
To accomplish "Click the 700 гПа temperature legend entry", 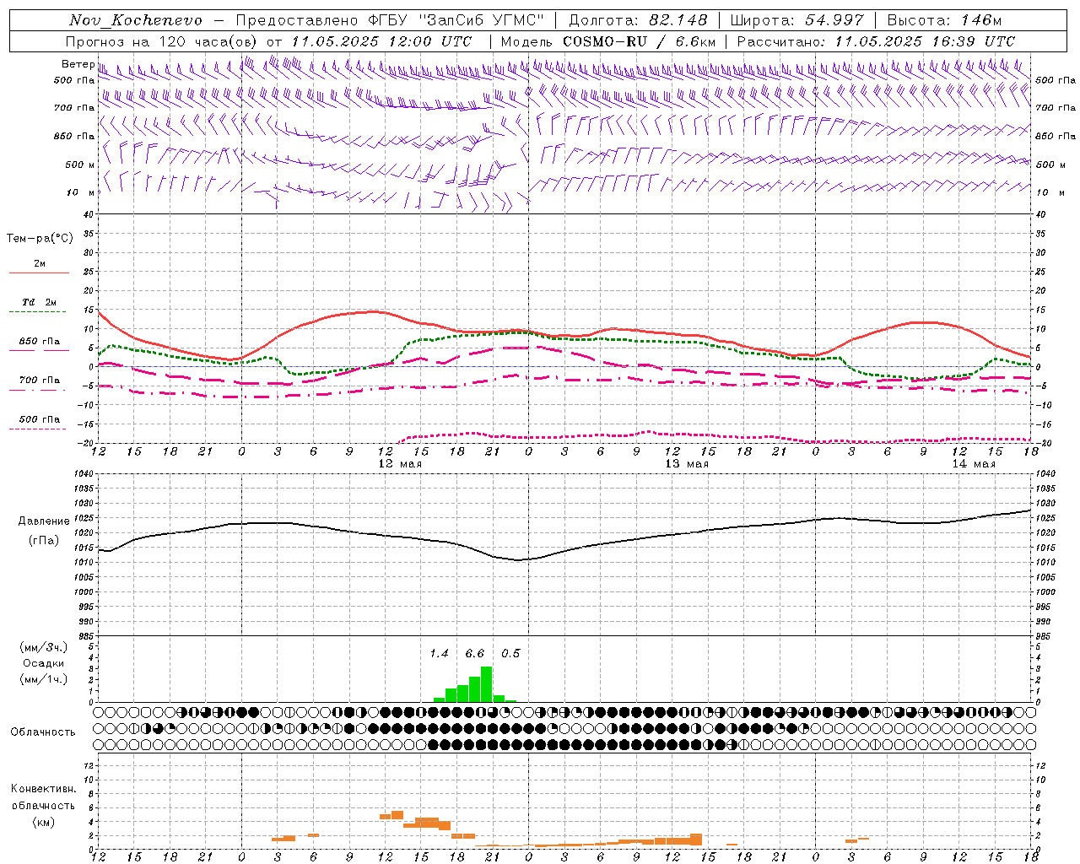I will point(39,381).
